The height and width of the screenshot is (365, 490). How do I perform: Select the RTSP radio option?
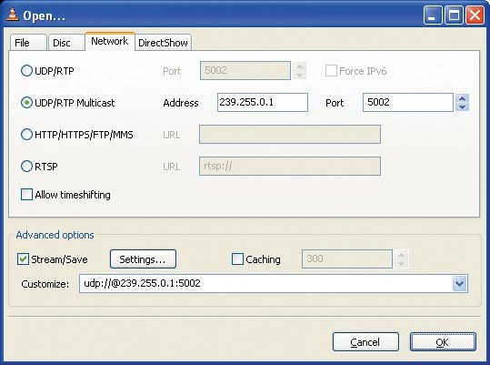point(26,166)
